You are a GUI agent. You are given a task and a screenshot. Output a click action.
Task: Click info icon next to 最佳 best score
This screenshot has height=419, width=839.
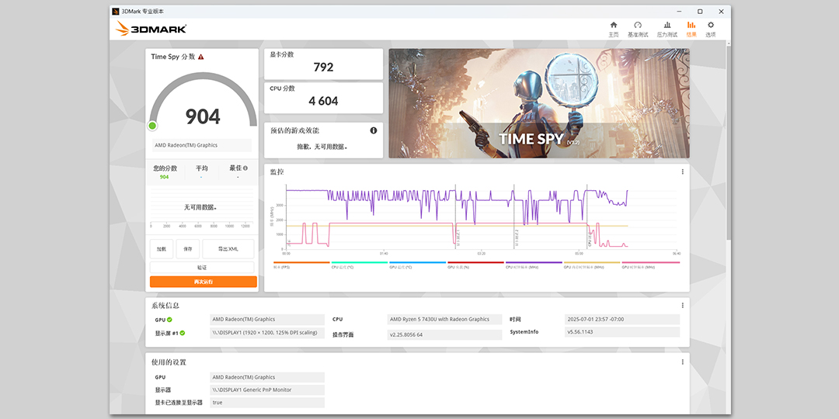[x=245, y=168]
